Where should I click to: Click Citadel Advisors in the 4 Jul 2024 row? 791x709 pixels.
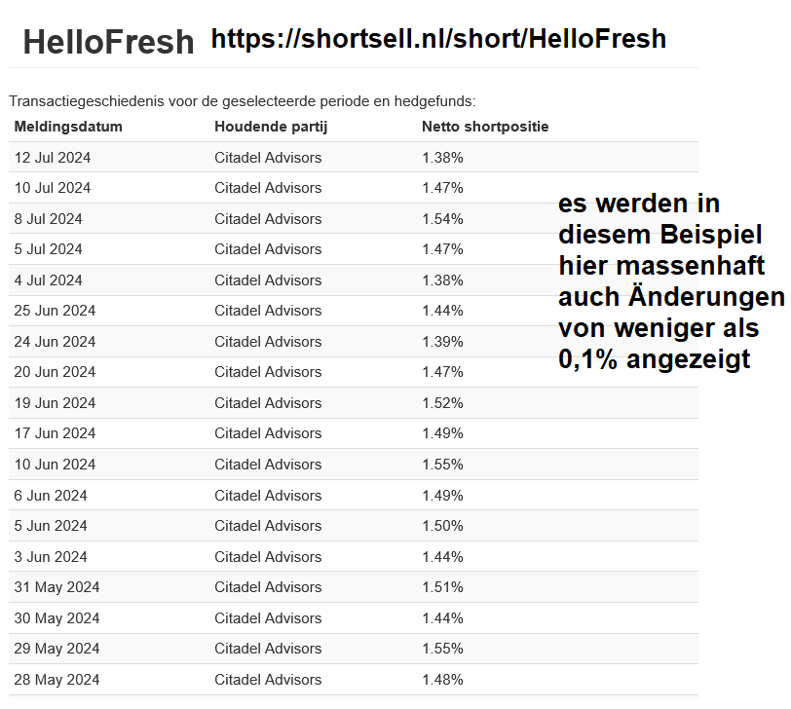point(268,280)
